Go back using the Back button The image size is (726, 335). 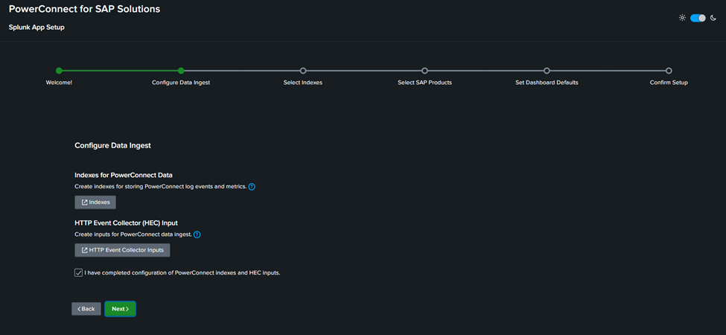pos(86,309)
